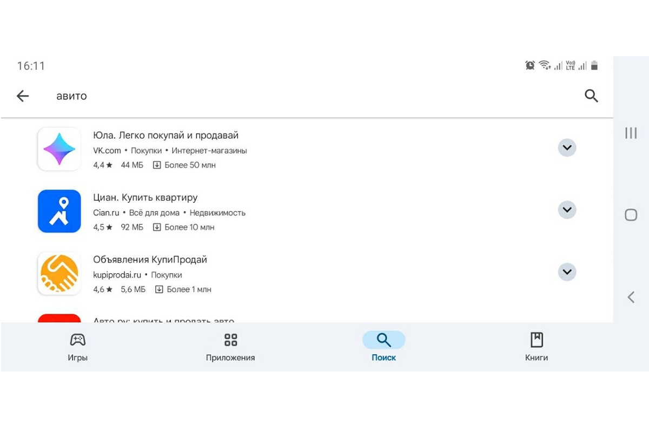
Task: Expand details for Юла listing
Action: point(567,147)
